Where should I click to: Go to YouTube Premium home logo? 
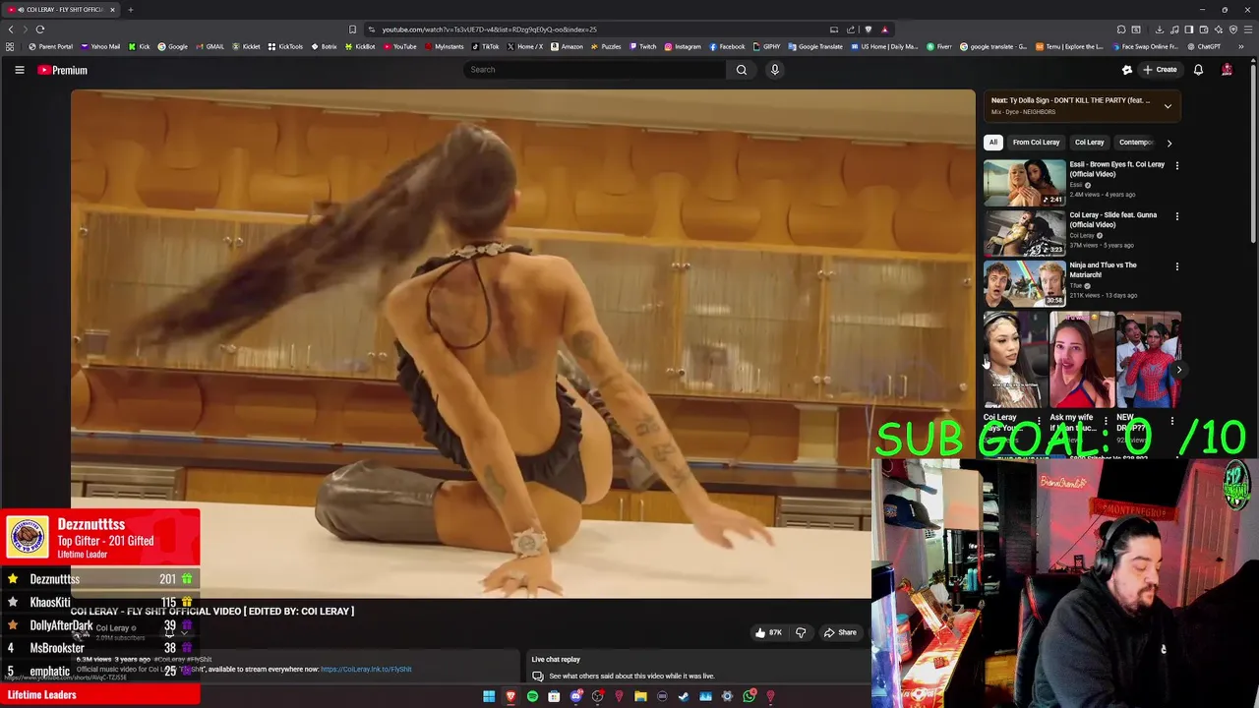pyautogui.click(x=63, y=70)
